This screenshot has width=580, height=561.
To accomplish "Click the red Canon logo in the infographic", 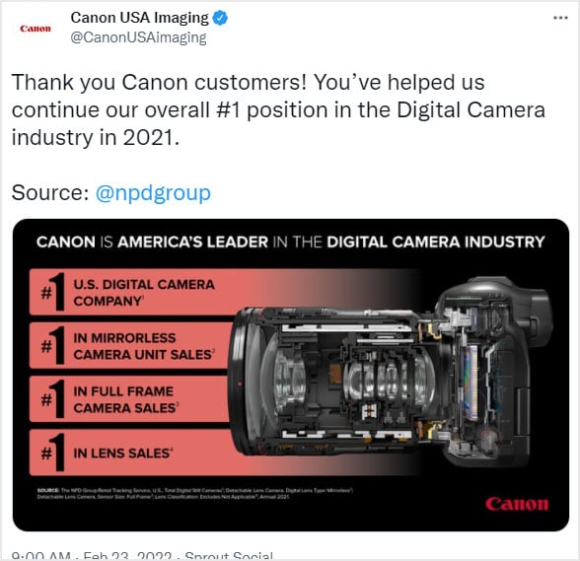I will [x=517, y=504].
